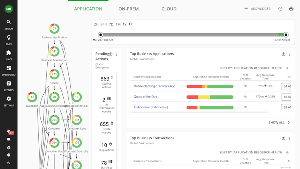Viewport: 300px width, 169px height.
Task: Click the Add Widget button
Action: [257, 8]
